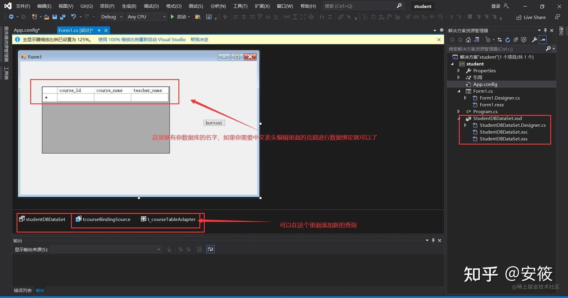Sync Solution Explorer with active document
This screenshot has height=298, width=568.
[x=500, y=39]
